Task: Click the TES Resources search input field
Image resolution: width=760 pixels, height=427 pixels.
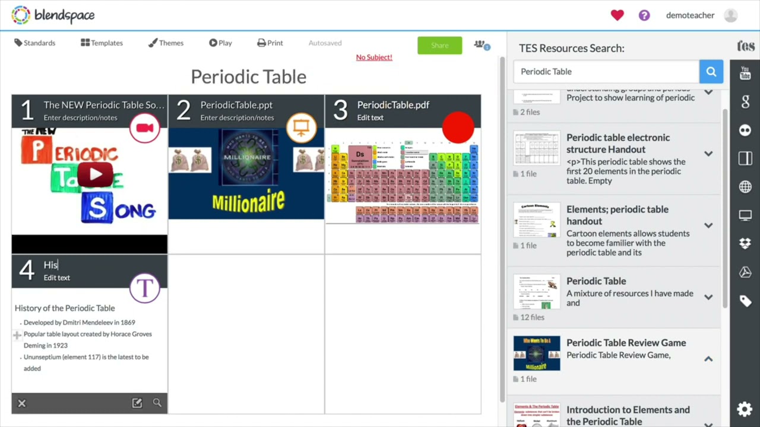Action: click(606, 72)
